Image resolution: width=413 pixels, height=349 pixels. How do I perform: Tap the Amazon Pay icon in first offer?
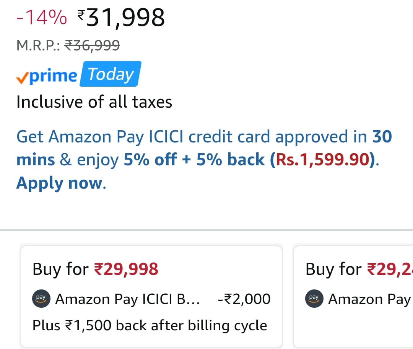[x=41, y=299]
